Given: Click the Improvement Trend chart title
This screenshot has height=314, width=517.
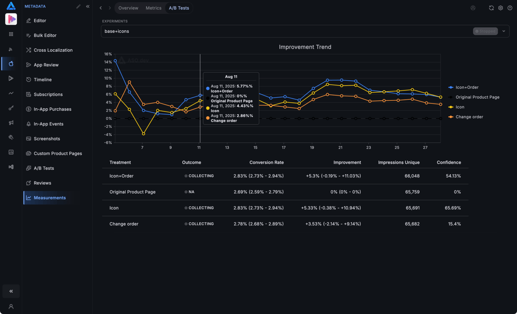Looking at the screenshot, I should (305, 47).
